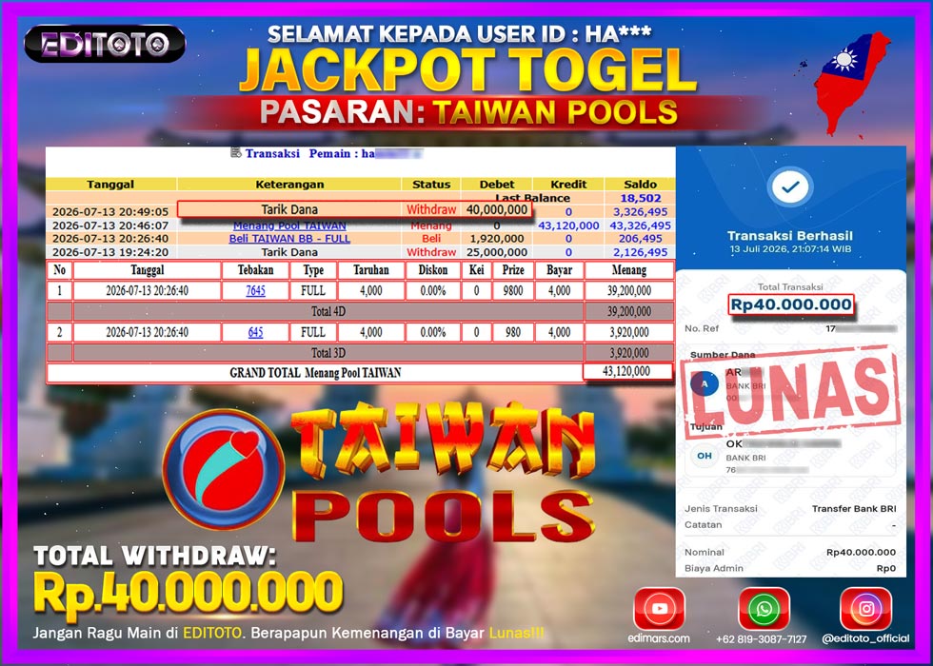Click the saldo 43,326,495
The height and width of the screenshot is (666, 933).
(x=640, y=225)
